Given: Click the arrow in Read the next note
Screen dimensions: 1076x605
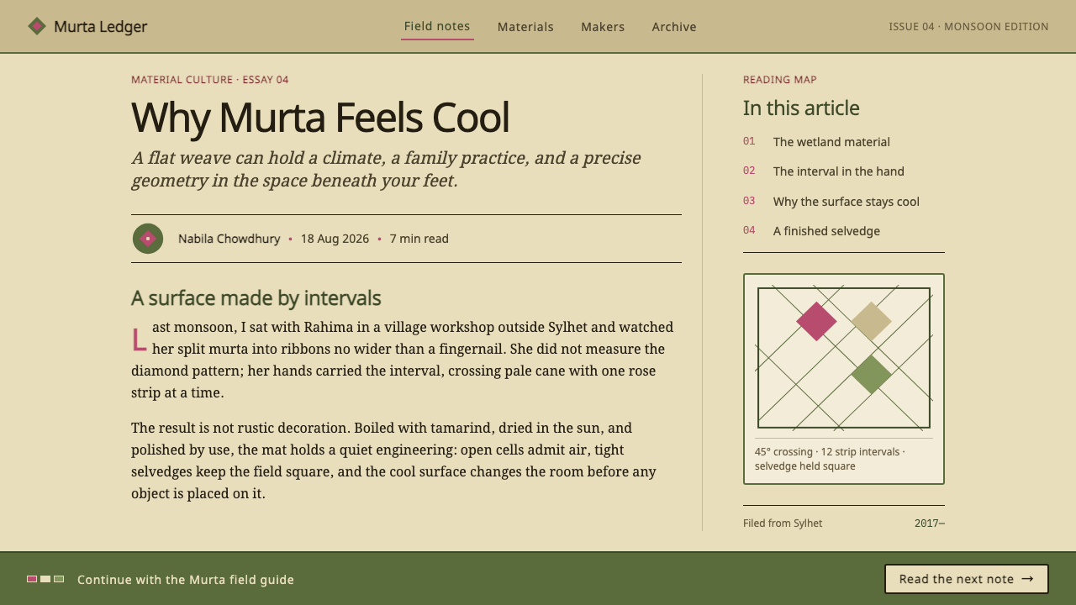Looking at the screenshot, I should pyautogui.click(x=1027, y=579).
